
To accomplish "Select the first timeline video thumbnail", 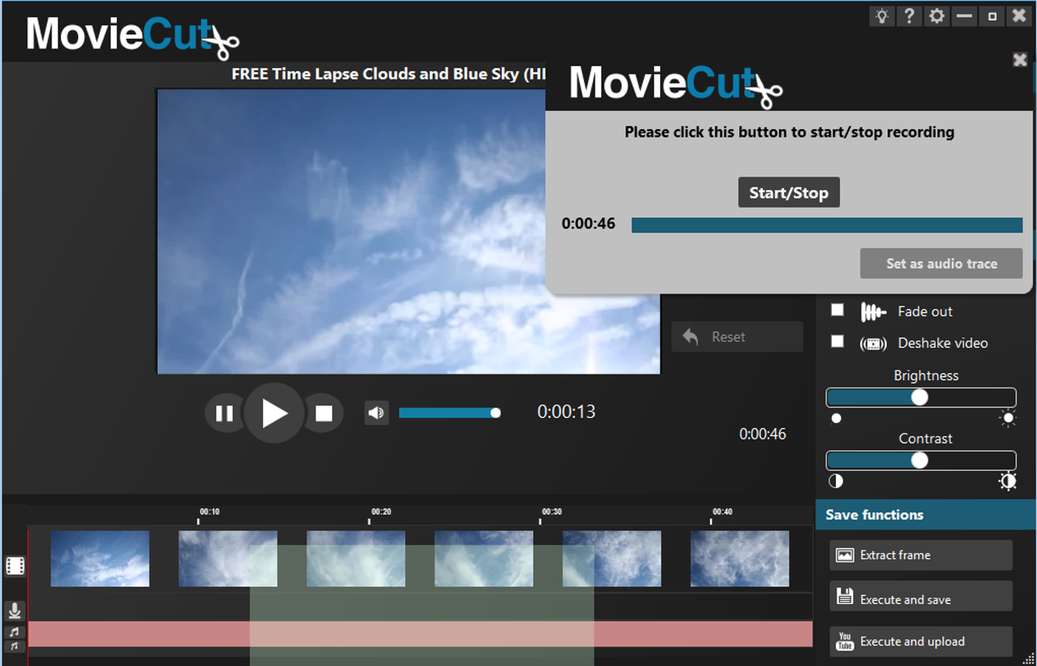I will 100,559.
